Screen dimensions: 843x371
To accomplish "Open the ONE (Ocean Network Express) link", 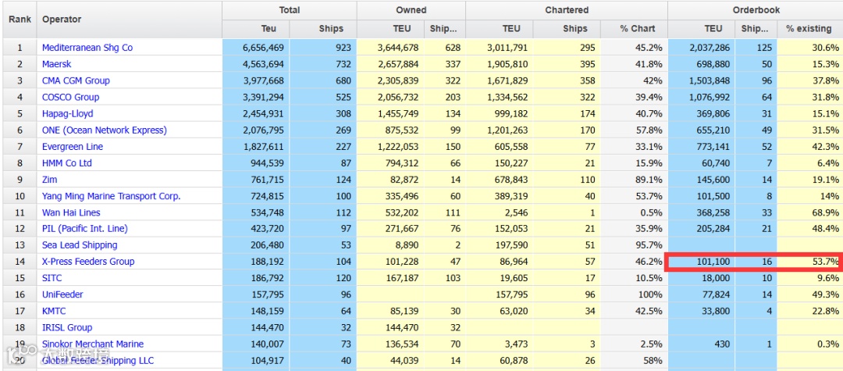I will (105, 130).
